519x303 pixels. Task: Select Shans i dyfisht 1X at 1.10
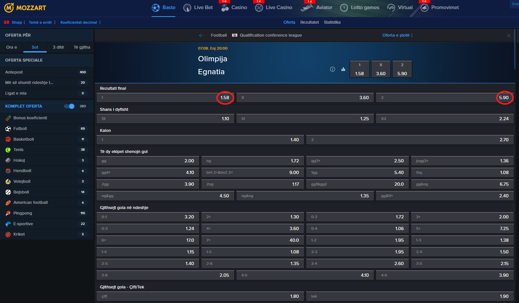[x=165, y=119]
